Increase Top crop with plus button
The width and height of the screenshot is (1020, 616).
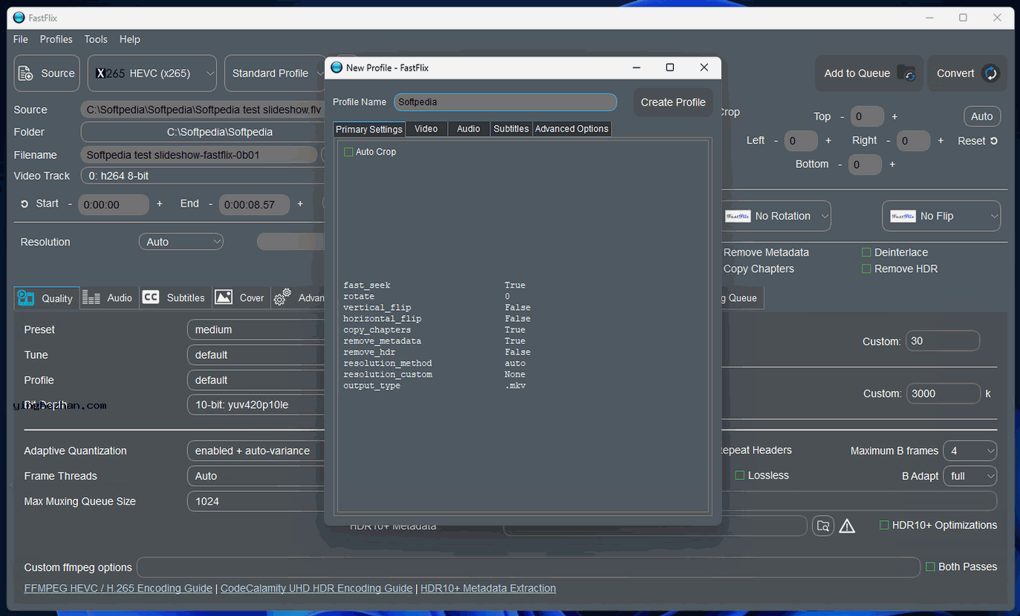[x=894, y=117]
